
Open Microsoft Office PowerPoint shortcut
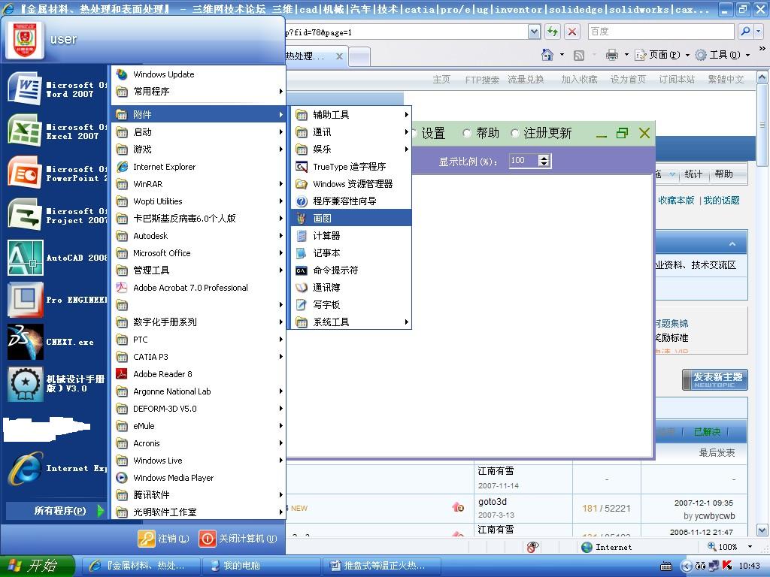coord(57,174)
